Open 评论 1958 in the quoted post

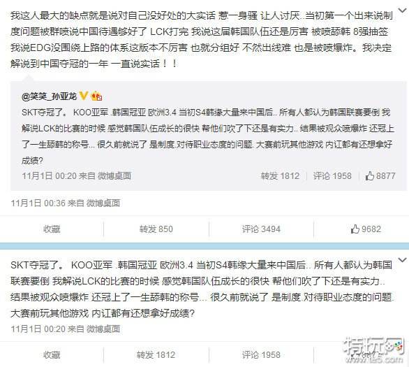click(332, 176)
